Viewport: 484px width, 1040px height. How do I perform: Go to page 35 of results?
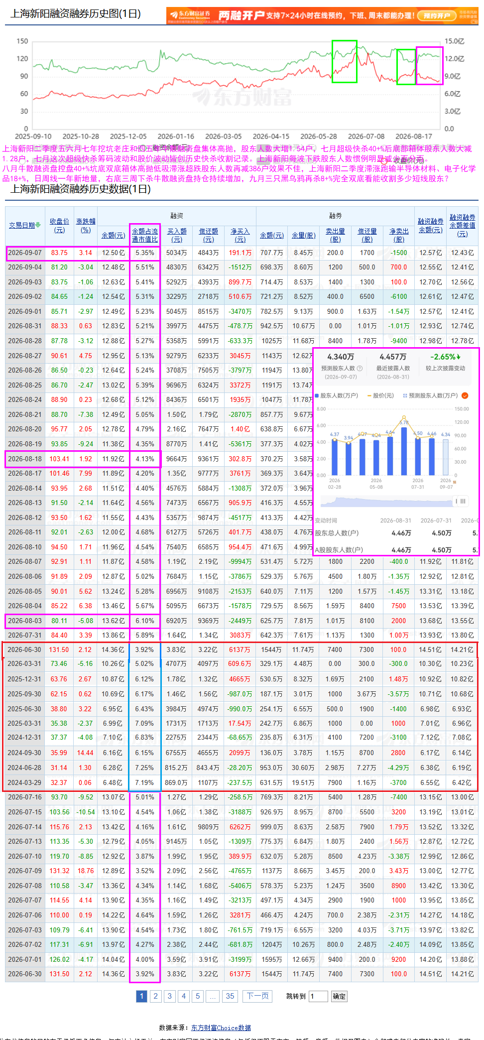(x=230, y=996)
